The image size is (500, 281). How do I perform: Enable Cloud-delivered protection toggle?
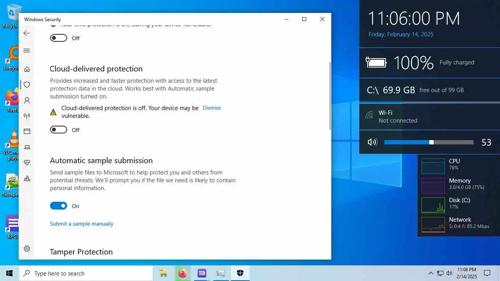point(59,130)
